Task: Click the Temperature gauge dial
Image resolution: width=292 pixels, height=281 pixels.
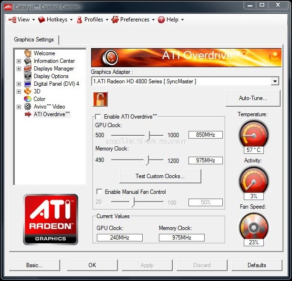Action: [254, 134]
